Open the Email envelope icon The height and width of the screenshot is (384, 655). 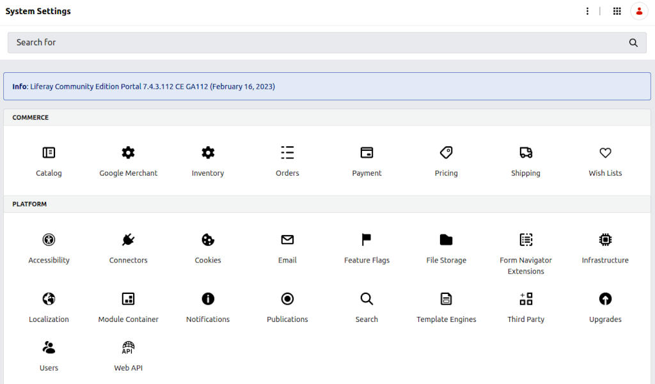tap(287, 240)
